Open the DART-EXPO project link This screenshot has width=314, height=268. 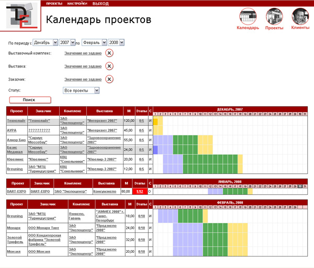click(x=17, y=191)
